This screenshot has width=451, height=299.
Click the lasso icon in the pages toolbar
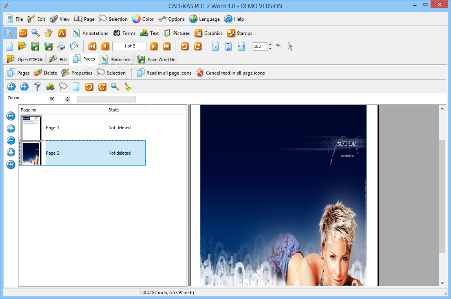[63, 87]
